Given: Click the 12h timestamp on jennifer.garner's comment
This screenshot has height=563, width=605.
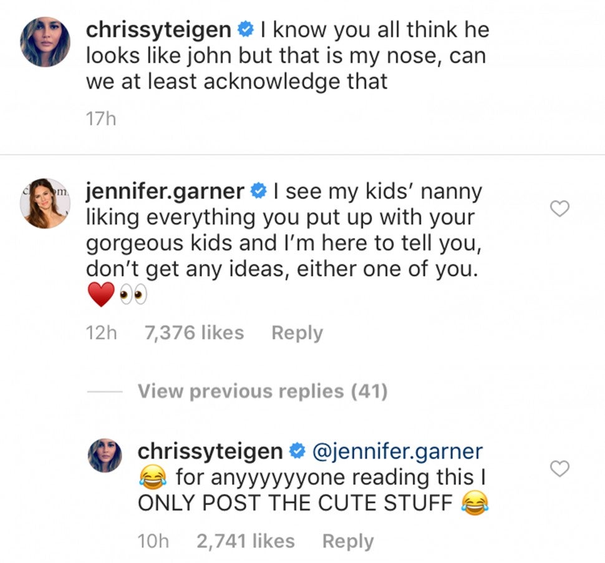Looking at the screenshot, I should pos(101,333).
